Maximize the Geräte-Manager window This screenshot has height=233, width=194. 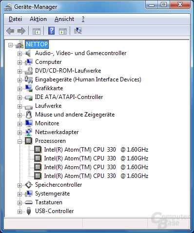[x=164, y=5]
